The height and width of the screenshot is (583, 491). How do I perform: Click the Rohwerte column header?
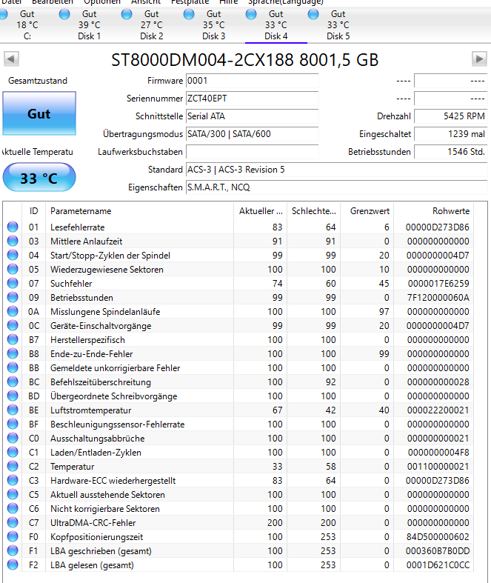pos(434,211)
